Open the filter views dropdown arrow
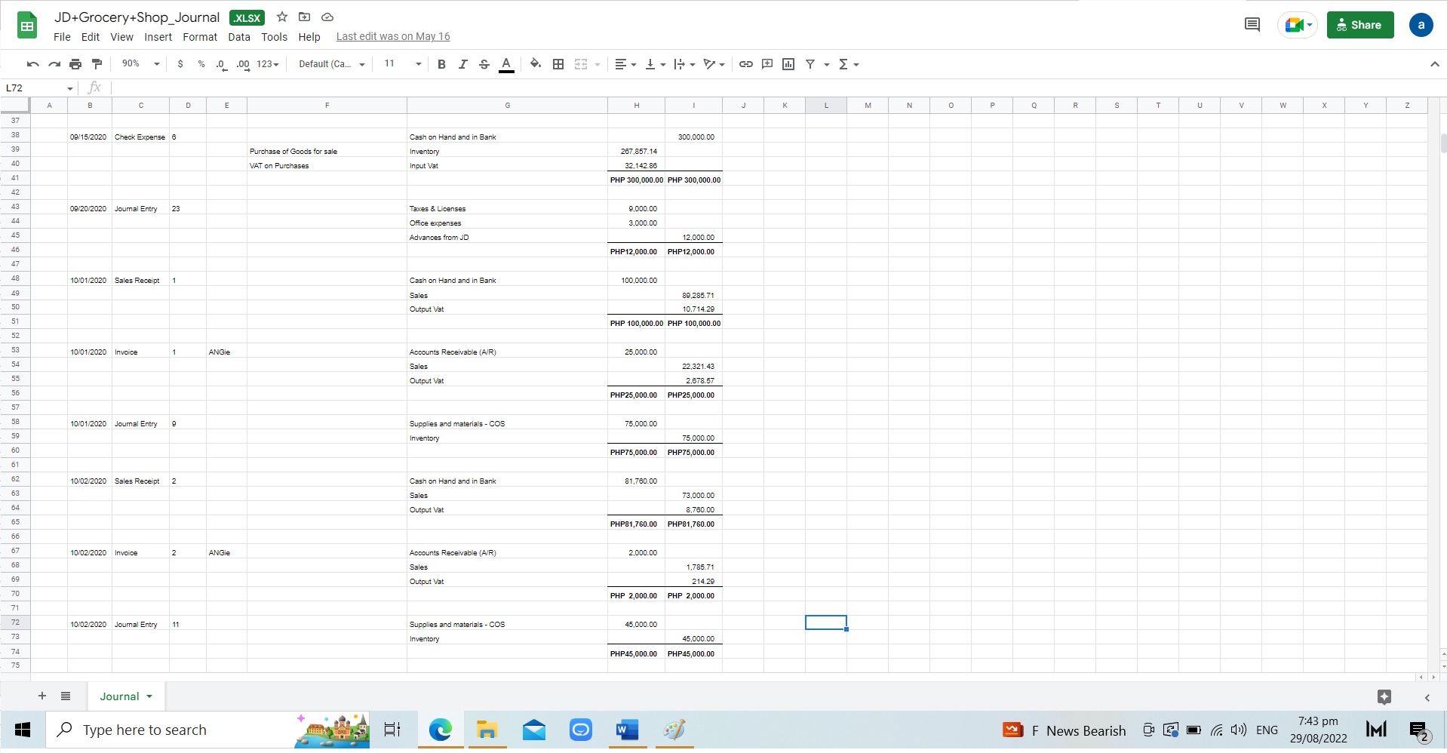This screenshot has width=1447, height=753. click(827, 64)
